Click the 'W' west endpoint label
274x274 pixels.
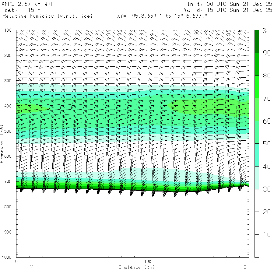[x=31, y=267]
